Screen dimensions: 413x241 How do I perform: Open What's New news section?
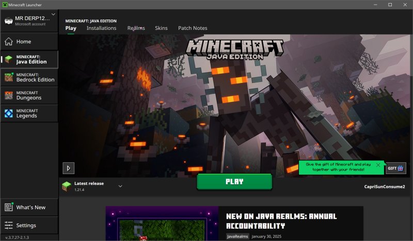29,208
